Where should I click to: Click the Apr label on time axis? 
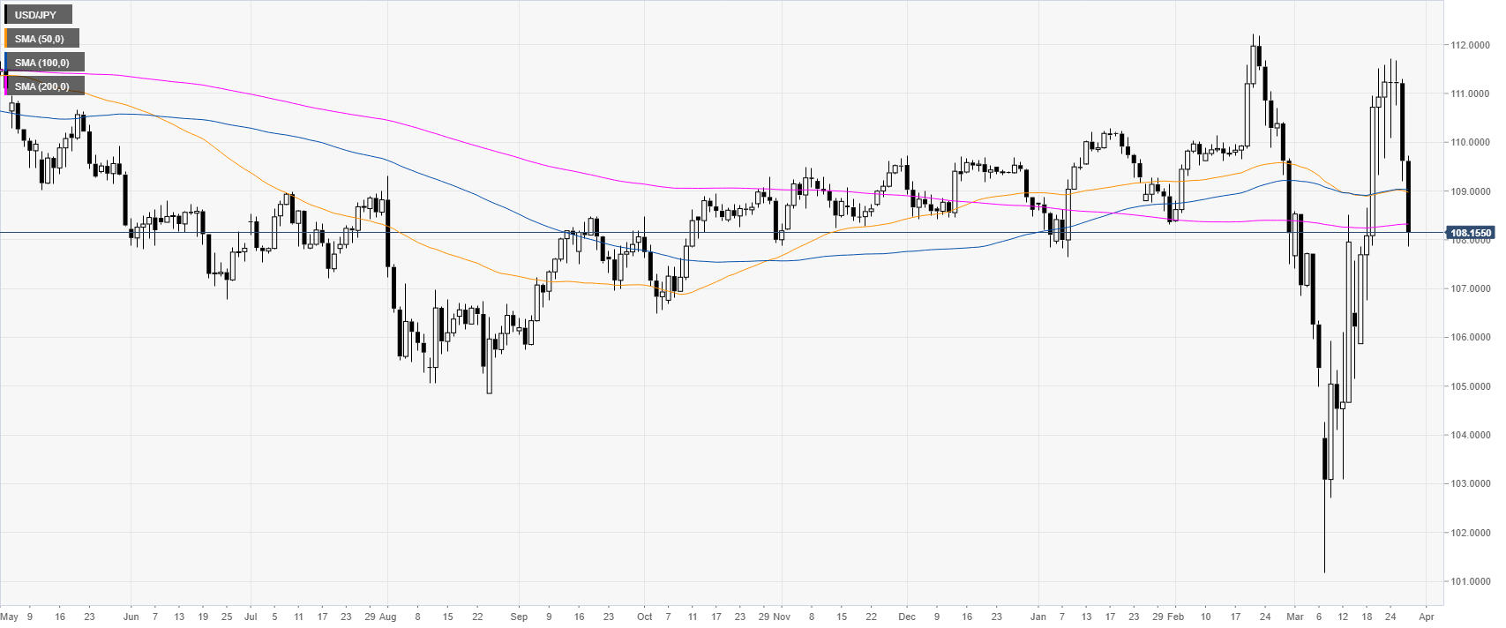click(x=1427, y=617)
